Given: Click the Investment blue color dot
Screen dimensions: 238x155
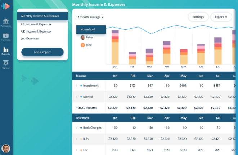Looking at the screenshot, I should coord(81,86).
